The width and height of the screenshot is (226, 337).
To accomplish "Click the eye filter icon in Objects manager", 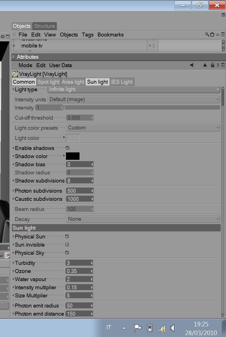I will pyautogui.click(x=218, y=35).
